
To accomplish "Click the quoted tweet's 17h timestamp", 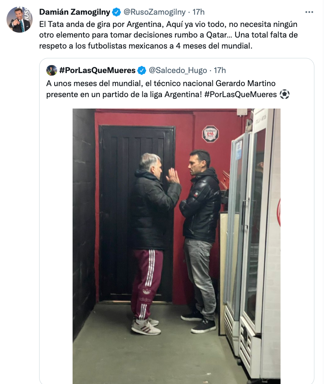I will [x=220, y=71].
